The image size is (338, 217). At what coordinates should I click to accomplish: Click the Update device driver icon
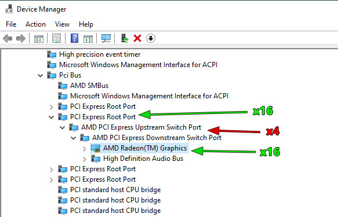[x=125, y=39]
